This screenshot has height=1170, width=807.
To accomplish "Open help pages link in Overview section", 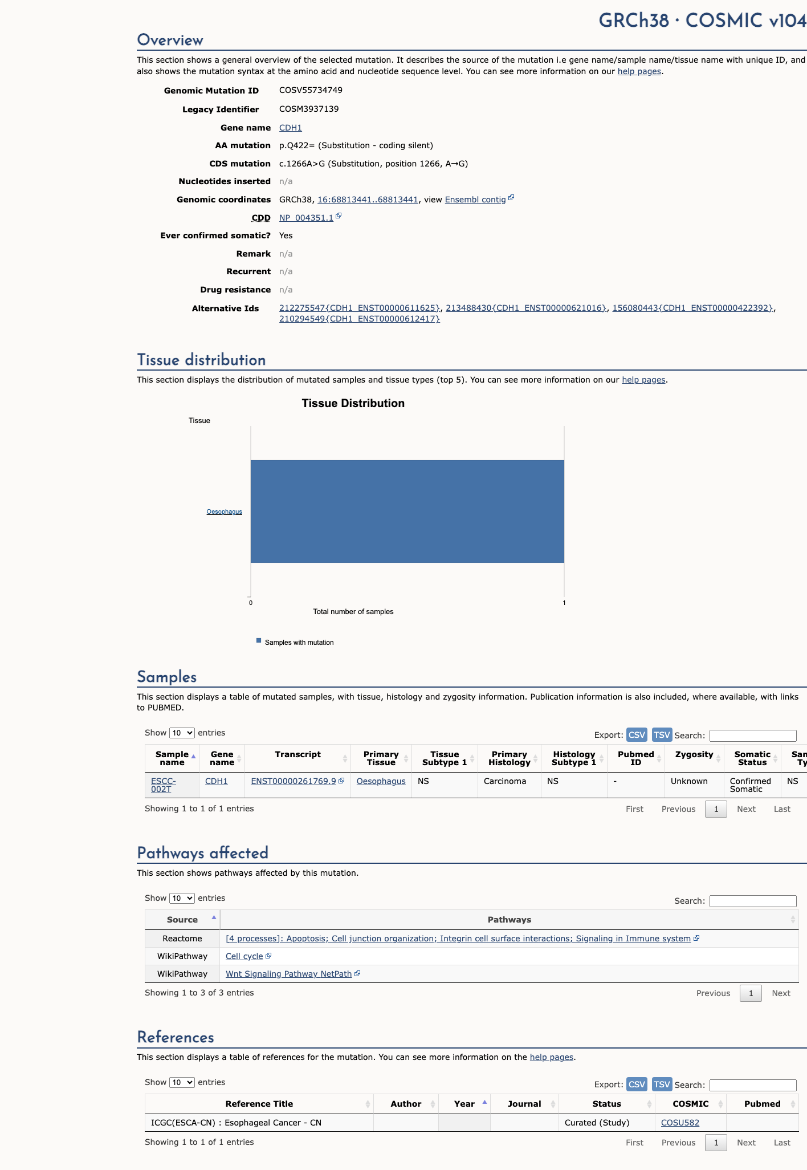I will click(639, 71).
